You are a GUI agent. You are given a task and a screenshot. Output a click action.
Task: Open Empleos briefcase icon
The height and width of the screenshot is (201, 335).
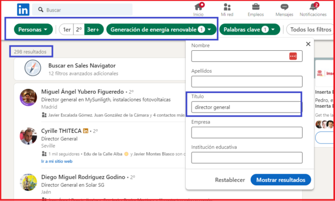pos(256,7)
